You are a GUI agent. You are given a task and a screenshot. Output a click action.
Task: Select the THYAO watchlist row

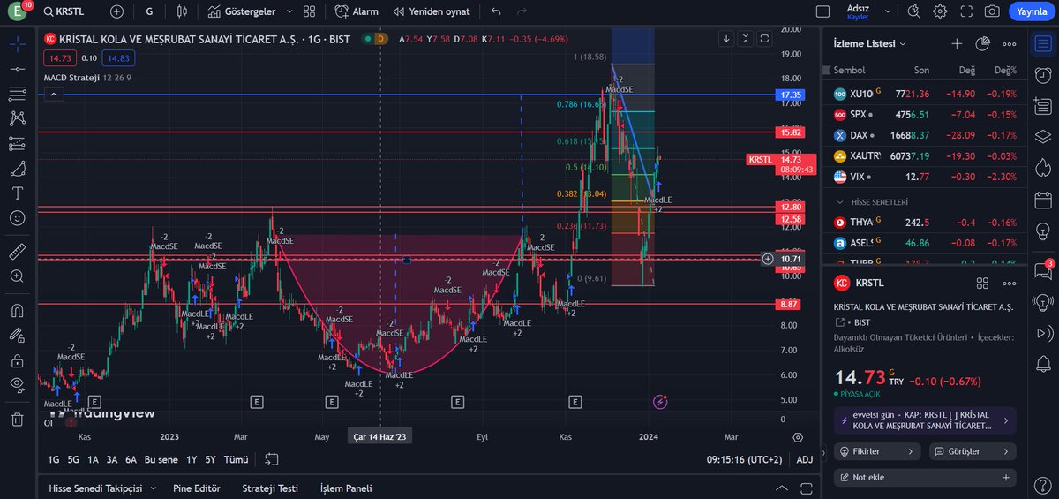pyautogui.click(x=924, y=223)
